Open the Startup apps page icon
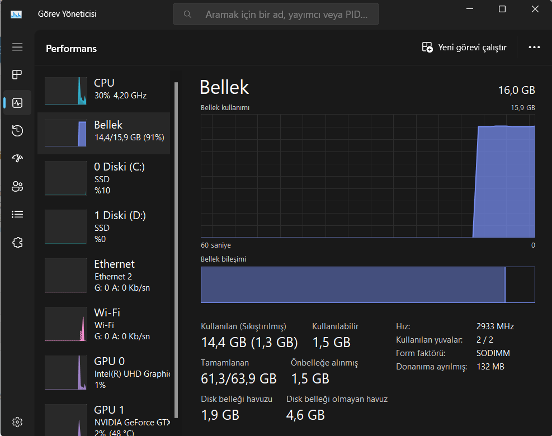552x436 pixels. pyautogui.click(x=17, y=158)
